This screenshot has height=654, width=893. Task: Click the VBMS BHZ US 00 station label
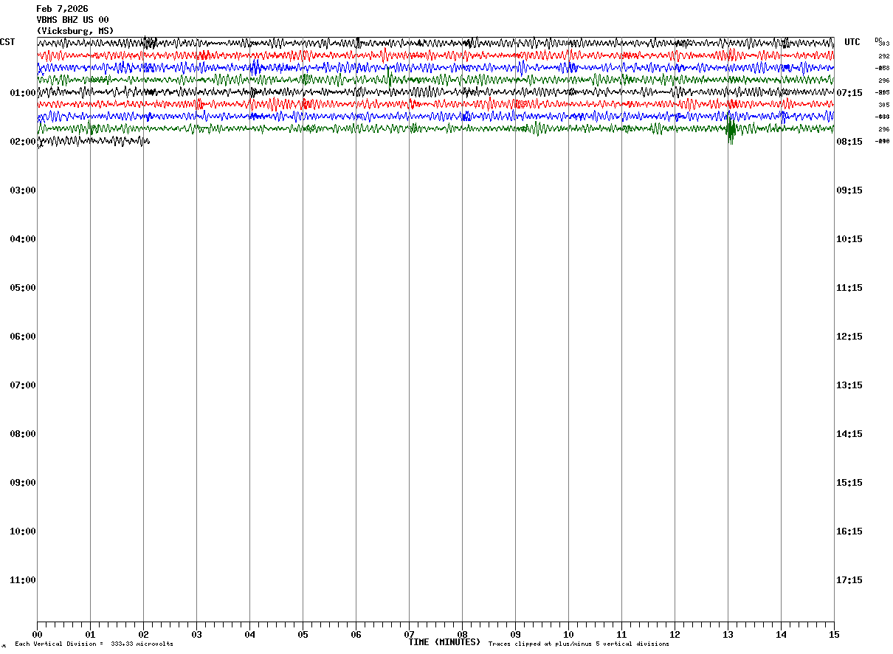point(72,20)
